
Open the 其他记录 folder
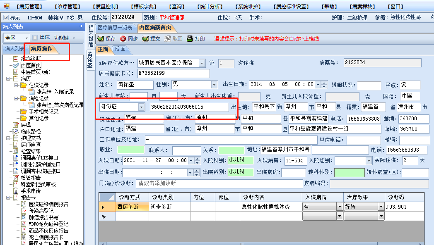click(39, 118)
